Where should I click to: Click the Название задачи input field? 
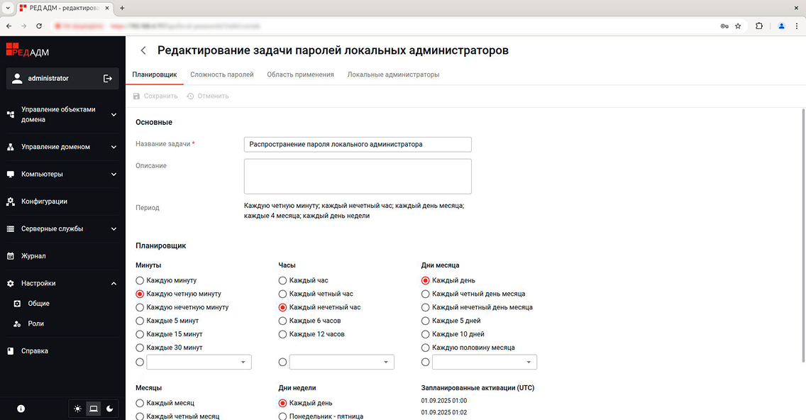[358, 145]
